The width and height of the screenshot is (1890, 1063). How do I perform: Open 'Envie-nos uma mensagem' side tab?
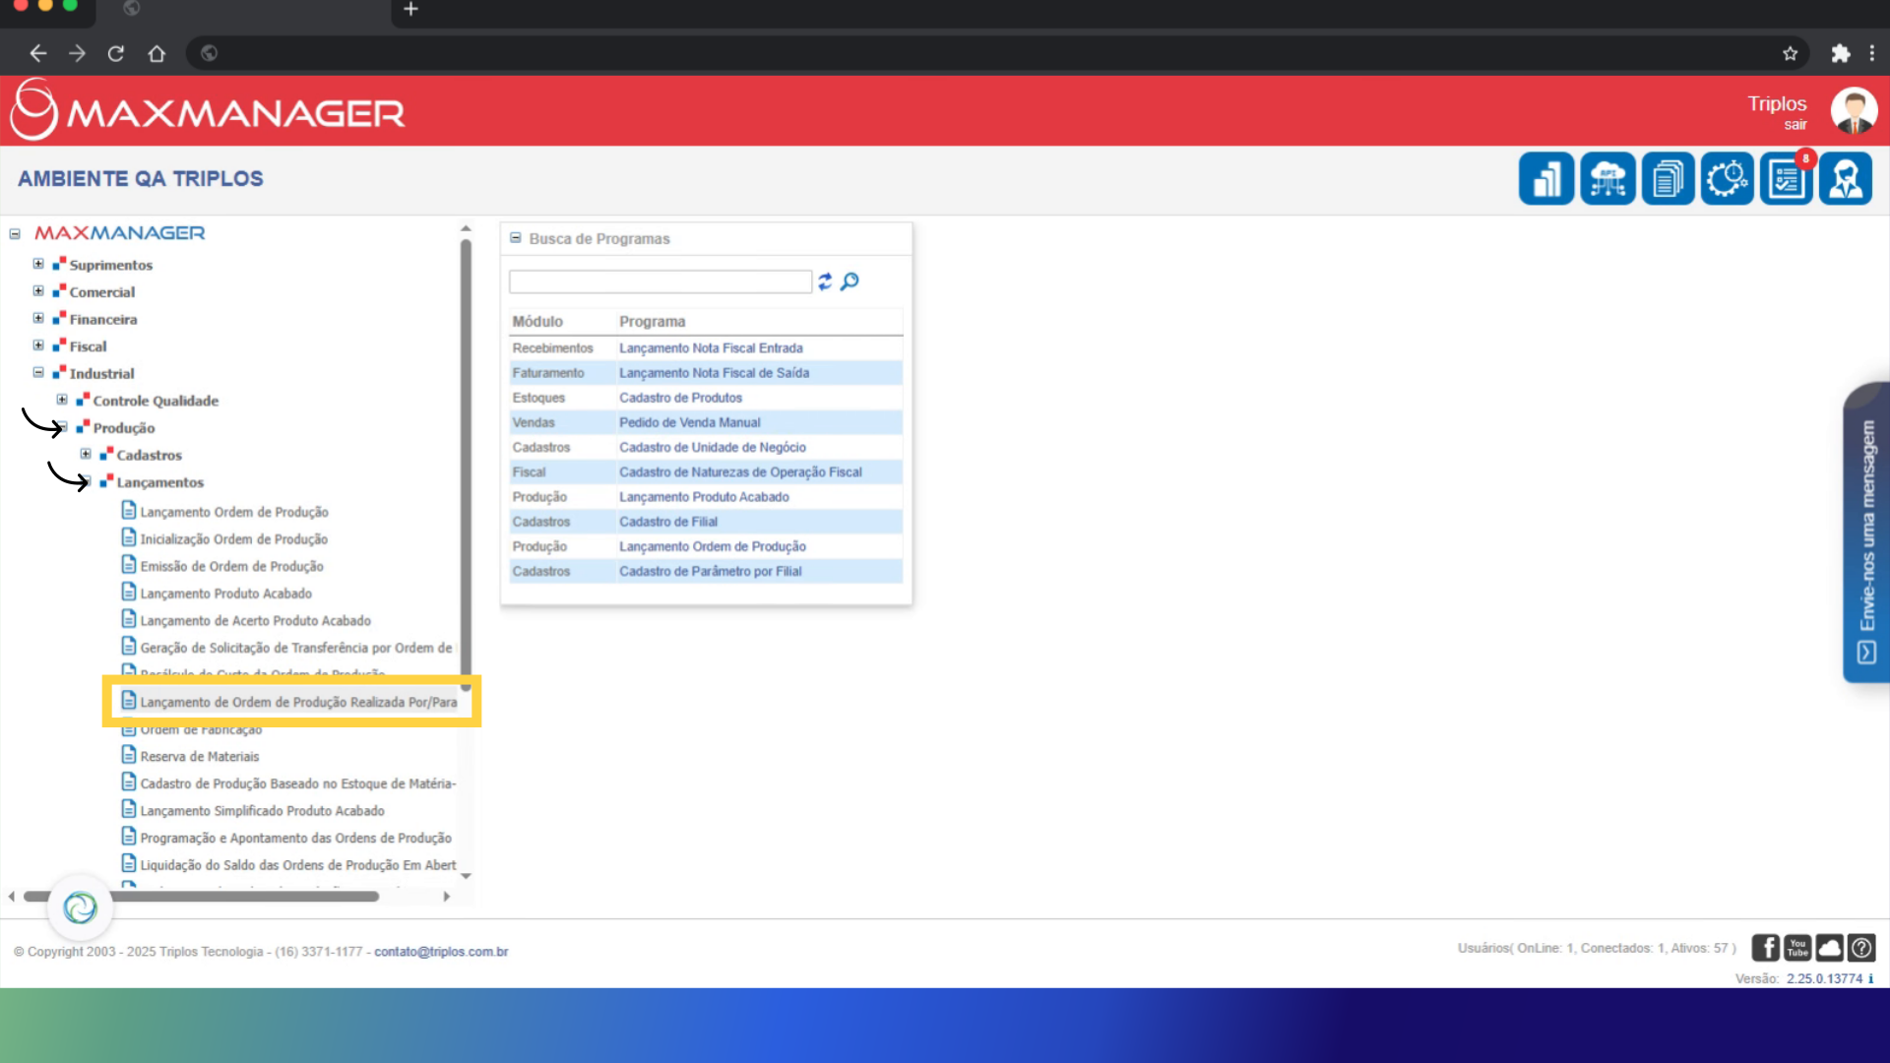coord(1866,532)
